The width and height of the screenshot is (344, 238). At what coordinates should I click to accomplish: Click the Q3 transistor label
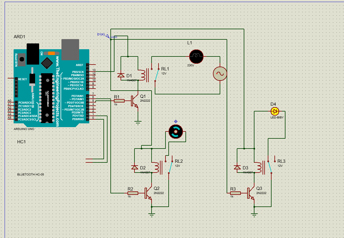[259, 188]
